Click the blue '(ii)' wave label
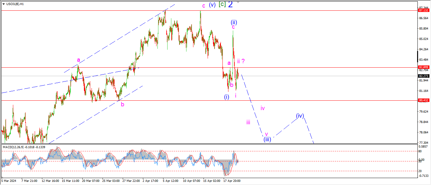The width and height of the screenshot is (431, 185). (233, 22)
